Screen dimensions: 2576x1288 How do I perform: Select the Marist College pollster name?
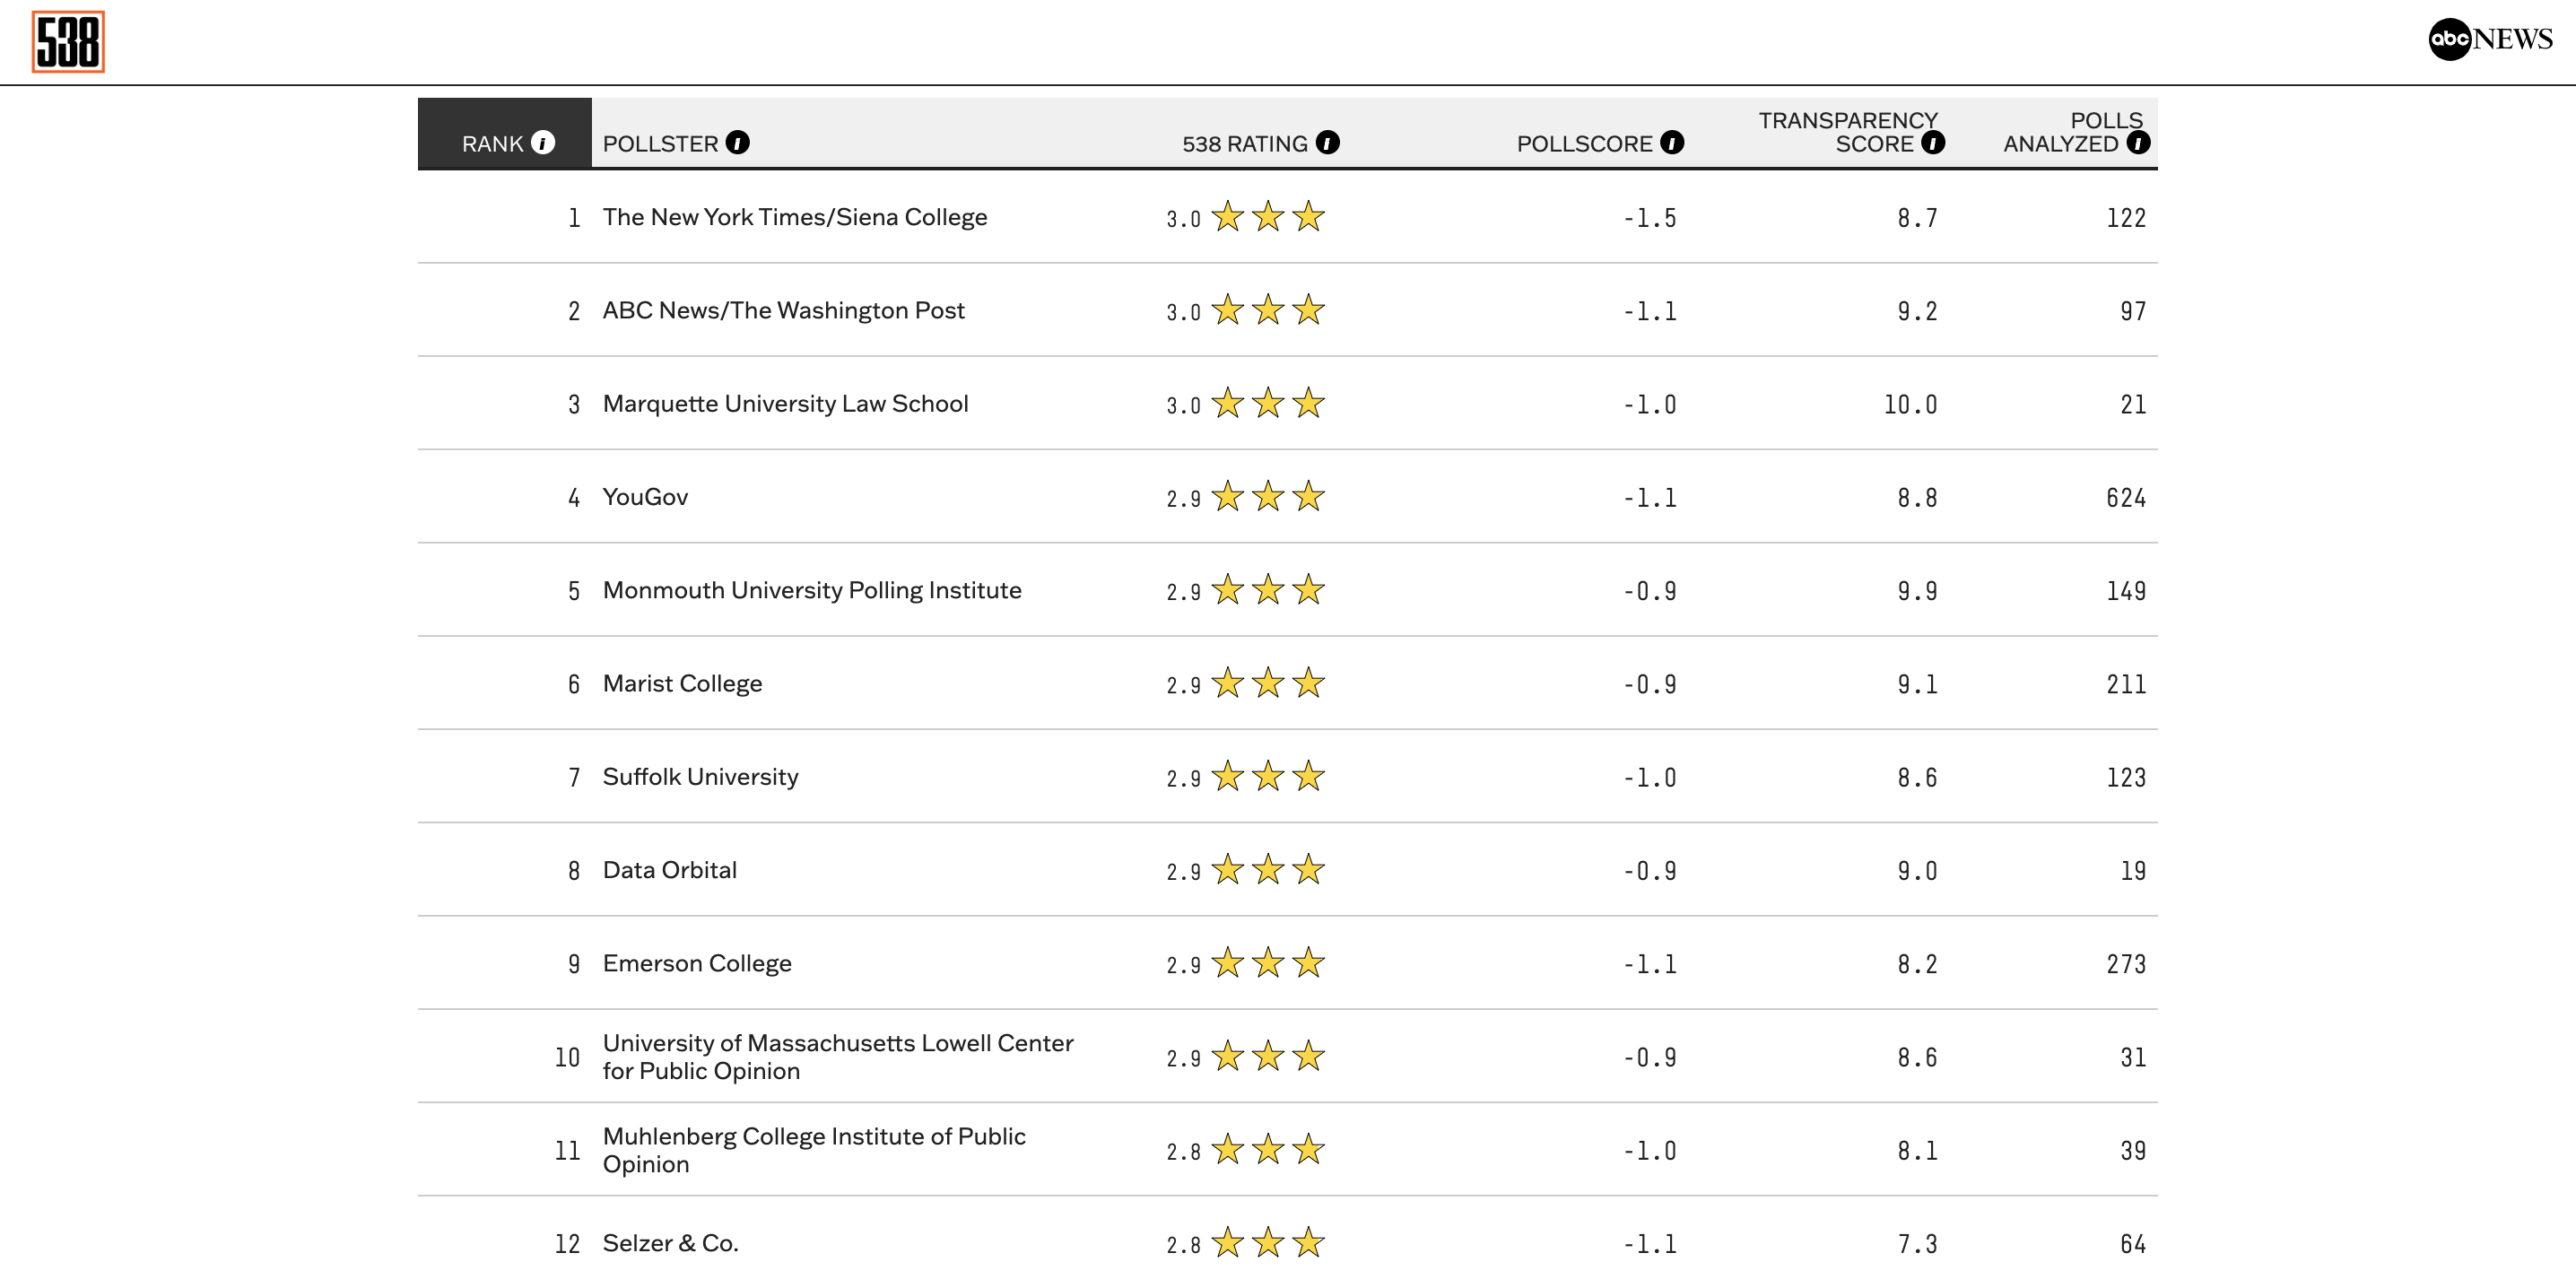point(682,683)
